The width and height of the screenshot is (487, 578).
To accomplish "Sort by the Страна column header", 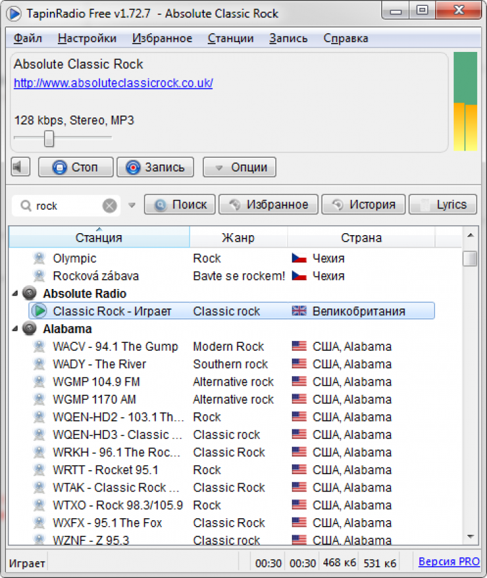I will 361,237.
